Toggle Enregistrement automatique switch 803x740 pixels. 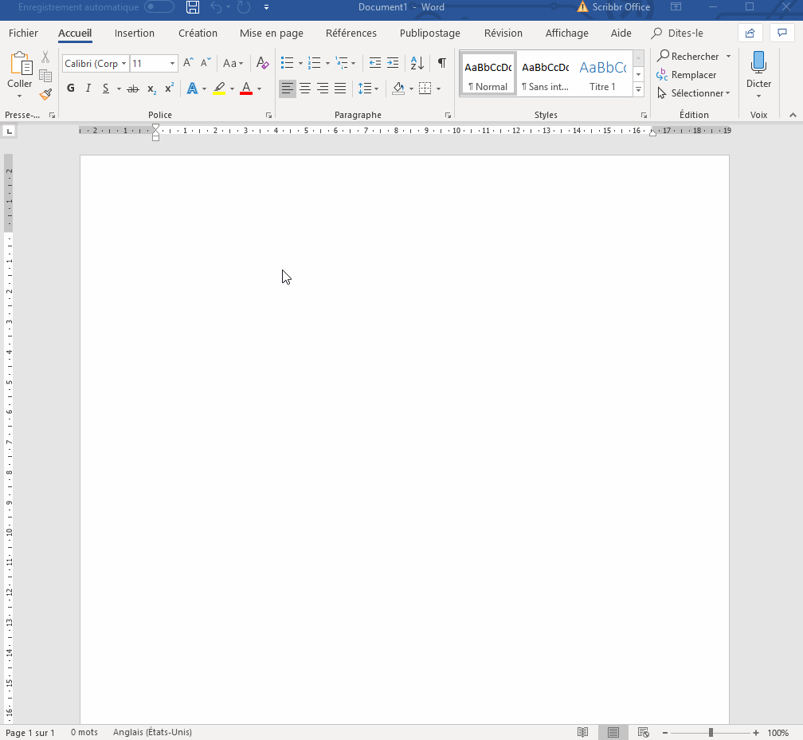coord(159,7)
